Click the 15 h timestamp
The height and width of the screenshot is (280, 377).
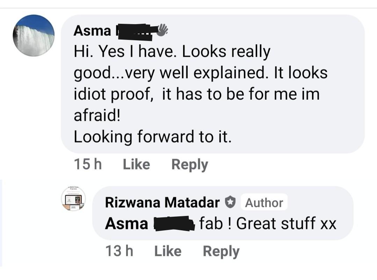pyautogui.click(x=88, y=164)
